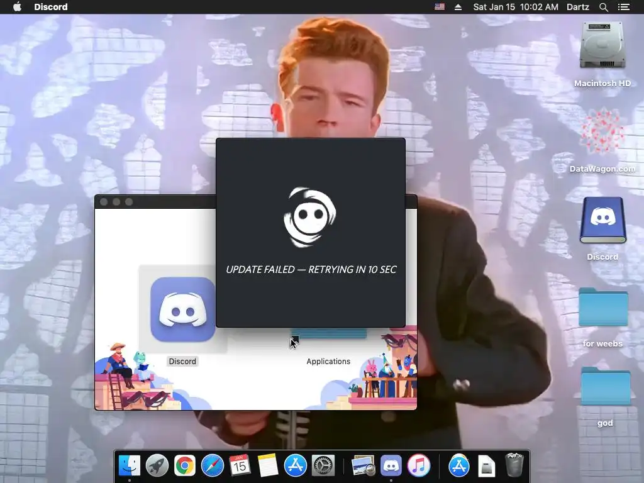Select the Macintosh HD desktop drive
Image resolution: width=644 pixels, height=483 pixels.
(x=602, y=46)
